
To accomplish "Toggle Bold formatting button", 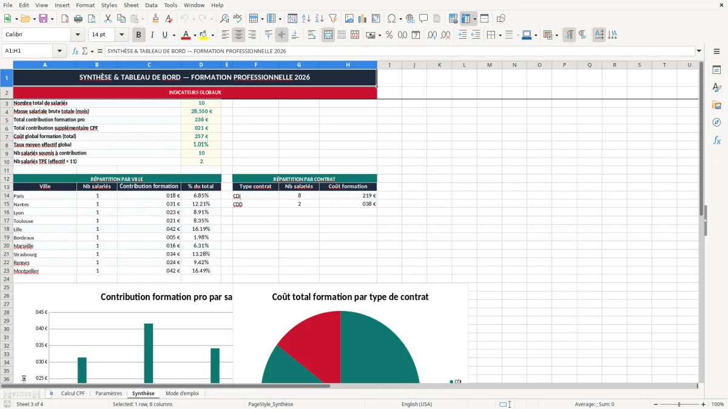I will tap(138, 35).
